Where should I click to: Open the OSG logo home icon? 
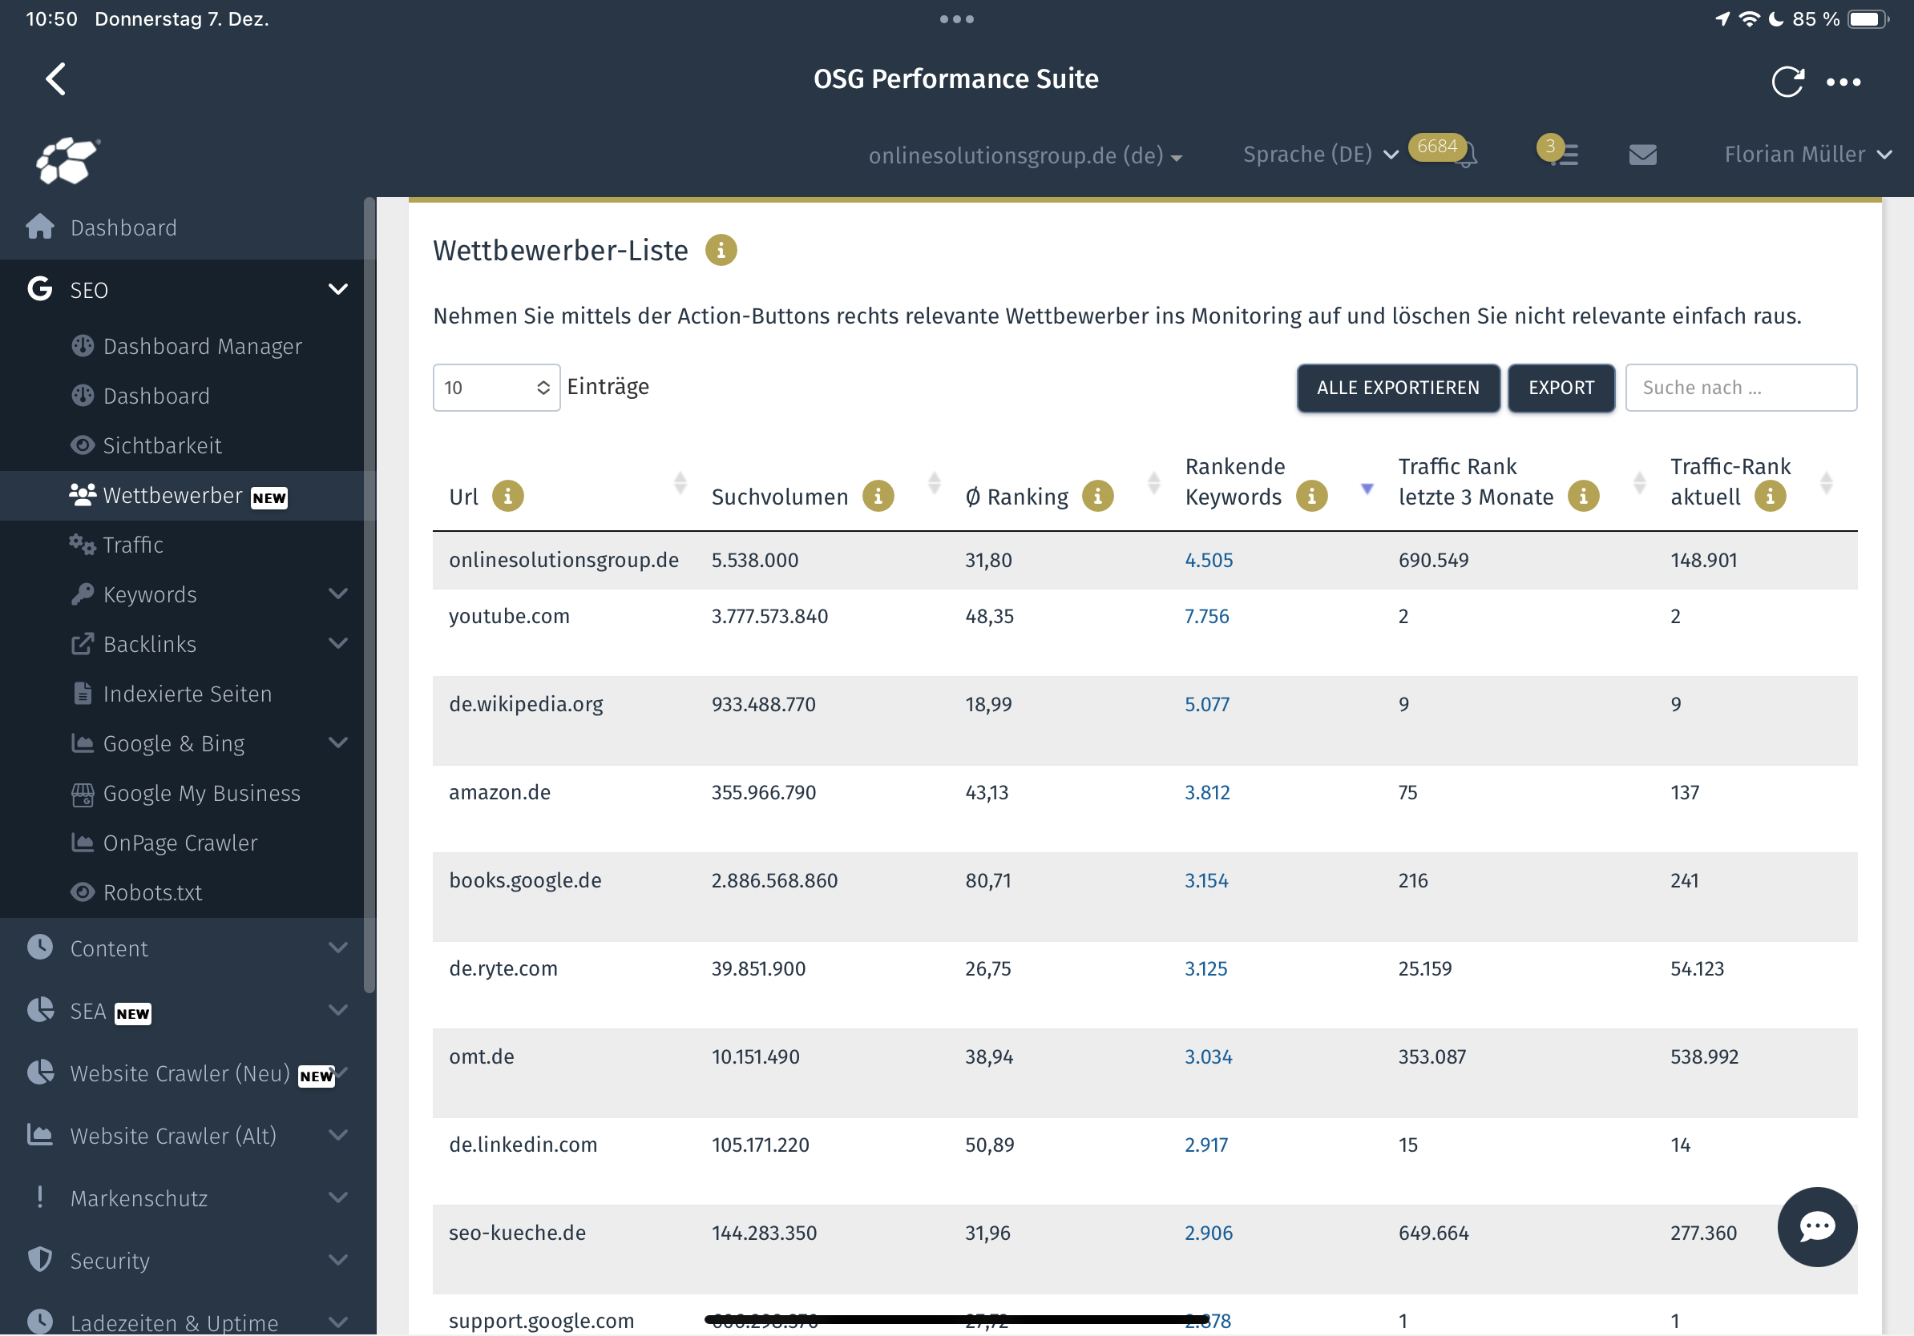tap(67, 160)
